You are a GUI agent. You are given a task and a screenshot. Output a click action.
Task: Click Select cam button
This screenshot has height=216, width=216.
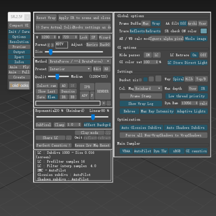tap(47, 86)
